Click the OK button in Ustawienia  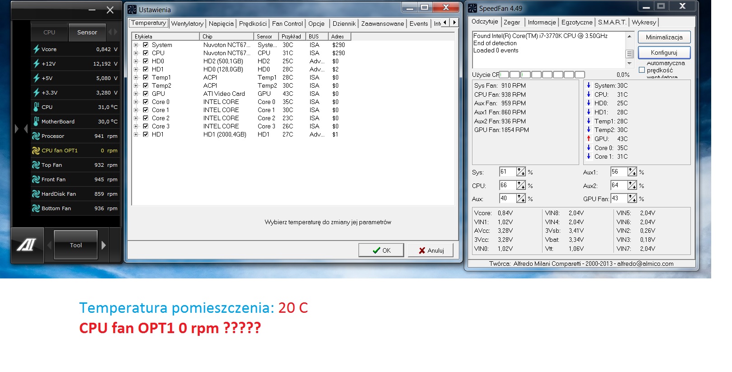coord(381,250)
